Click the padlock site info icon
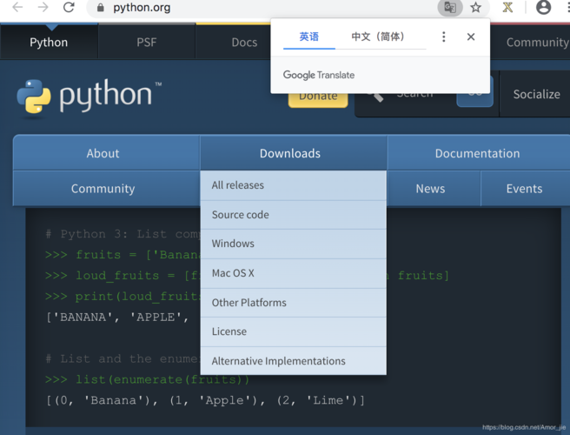Screen dimensions: 570x435 click(101, 7)
